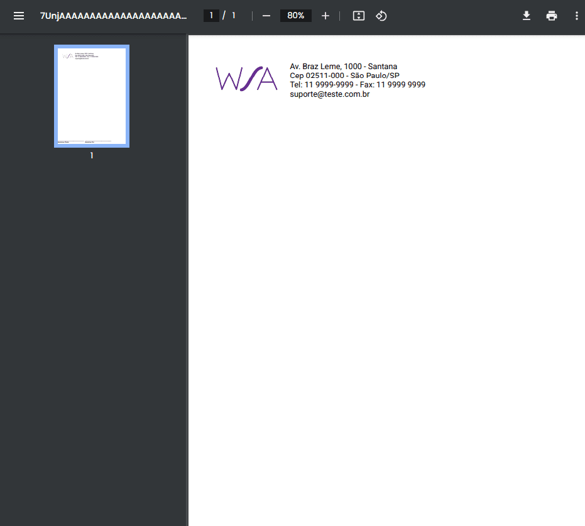585x526 pixels.
Task: Click the suporte@teste.com.br email text
Action: point(329,94)
